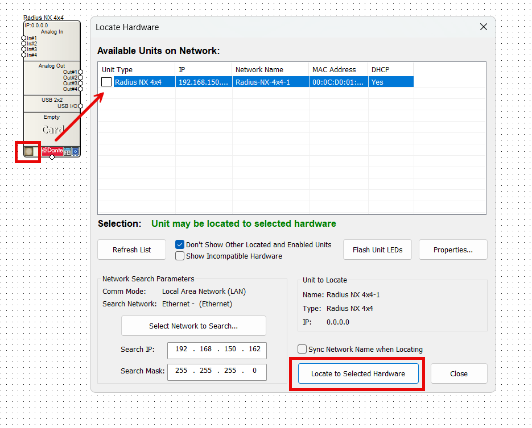The height and width of the screenshot is (428, 532).
Task: Select the In#3 analog input port
Action: 23,49
